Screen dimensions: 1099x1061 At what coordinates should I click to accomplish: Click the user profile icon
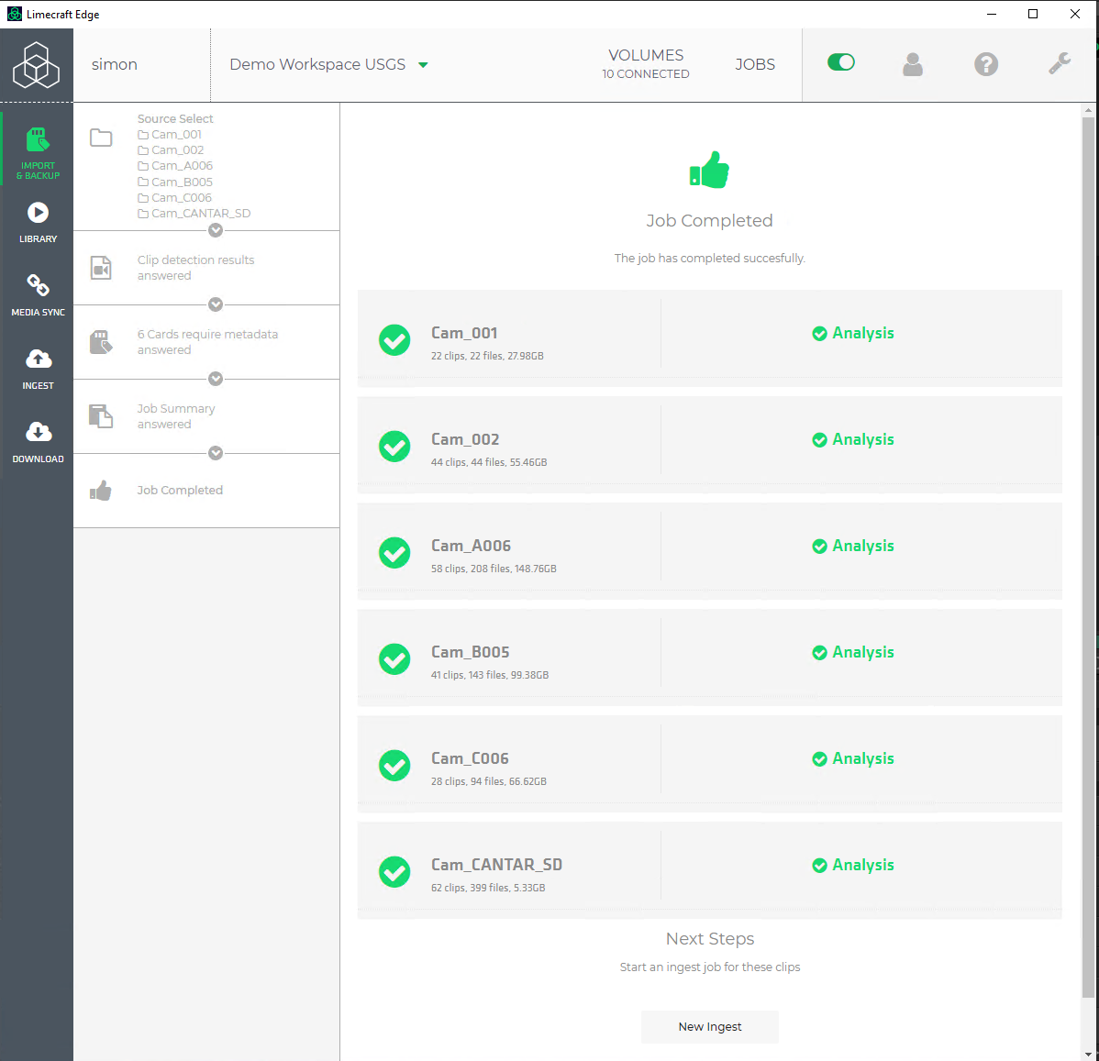(913, 64)
